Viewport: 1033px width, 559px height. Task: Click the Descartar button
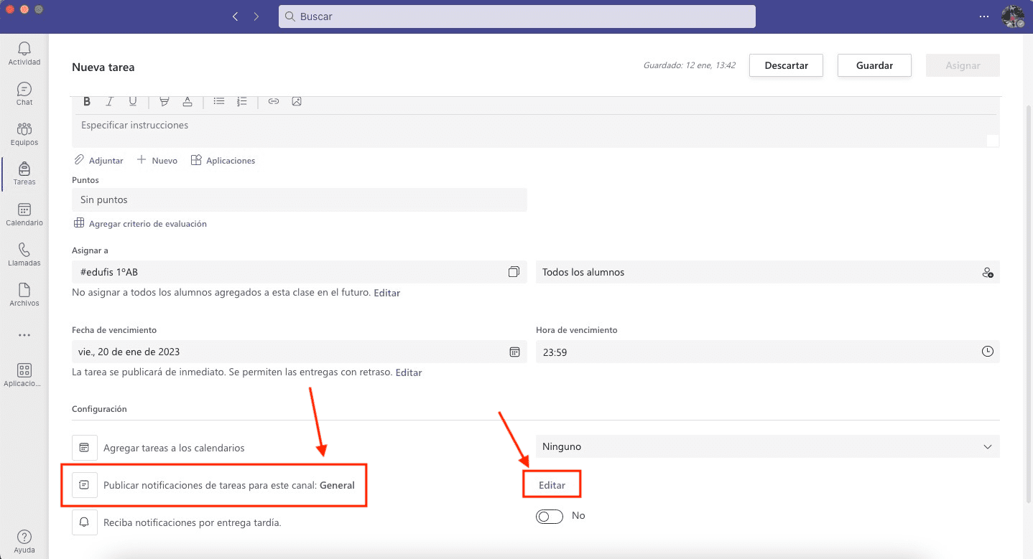pos(786,65)
